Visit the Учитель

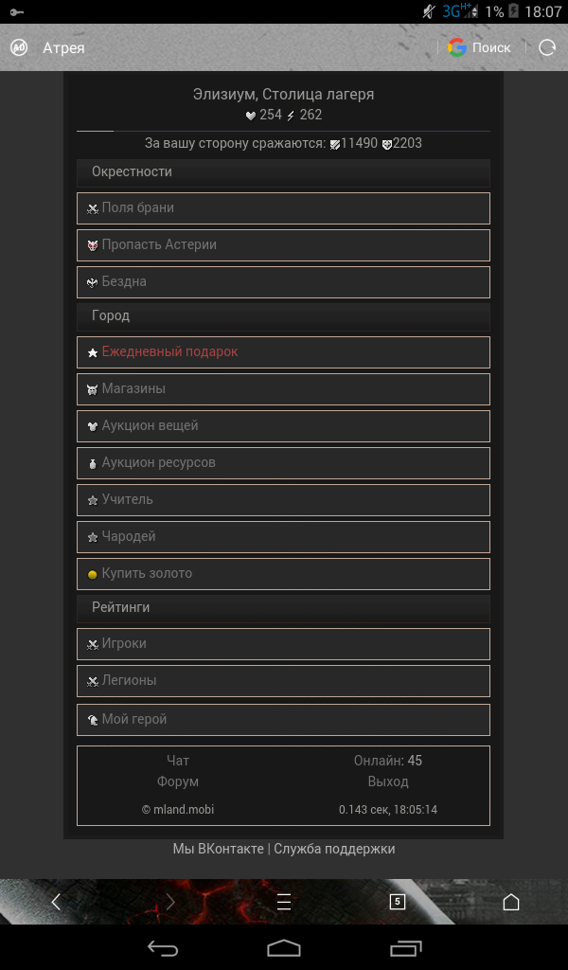(x=283, y=500)
